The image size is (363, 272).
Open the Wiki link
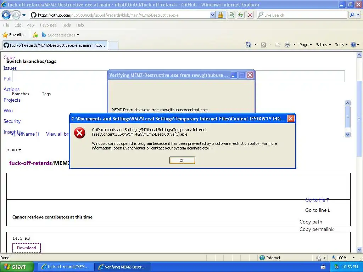click(x=8, y=110)
